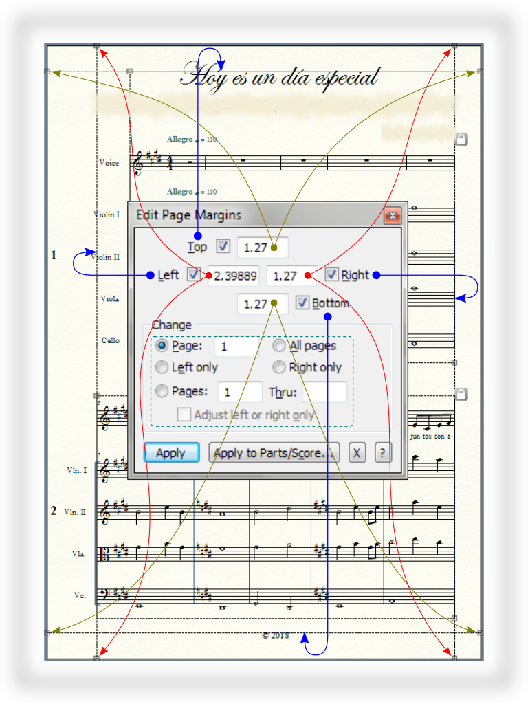Click the Left margin field showing 2.39889

coord(235,276)
